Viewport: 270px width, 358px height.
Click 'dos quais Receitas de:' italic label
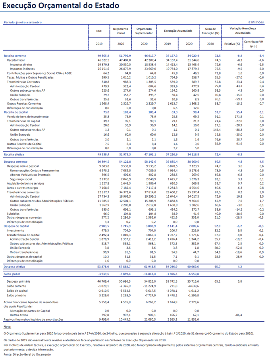tap(18, 306)
